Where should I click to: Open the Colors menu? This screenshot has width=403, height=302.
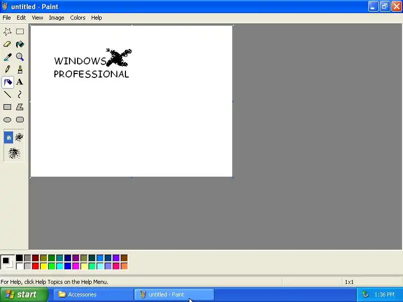(78, 18)
